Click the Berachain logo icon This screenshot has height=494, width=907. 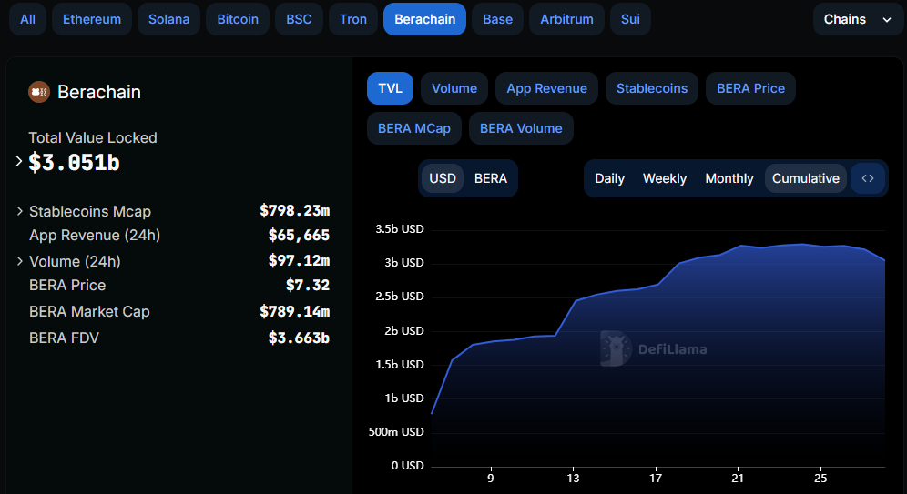(x=39, y=92)
